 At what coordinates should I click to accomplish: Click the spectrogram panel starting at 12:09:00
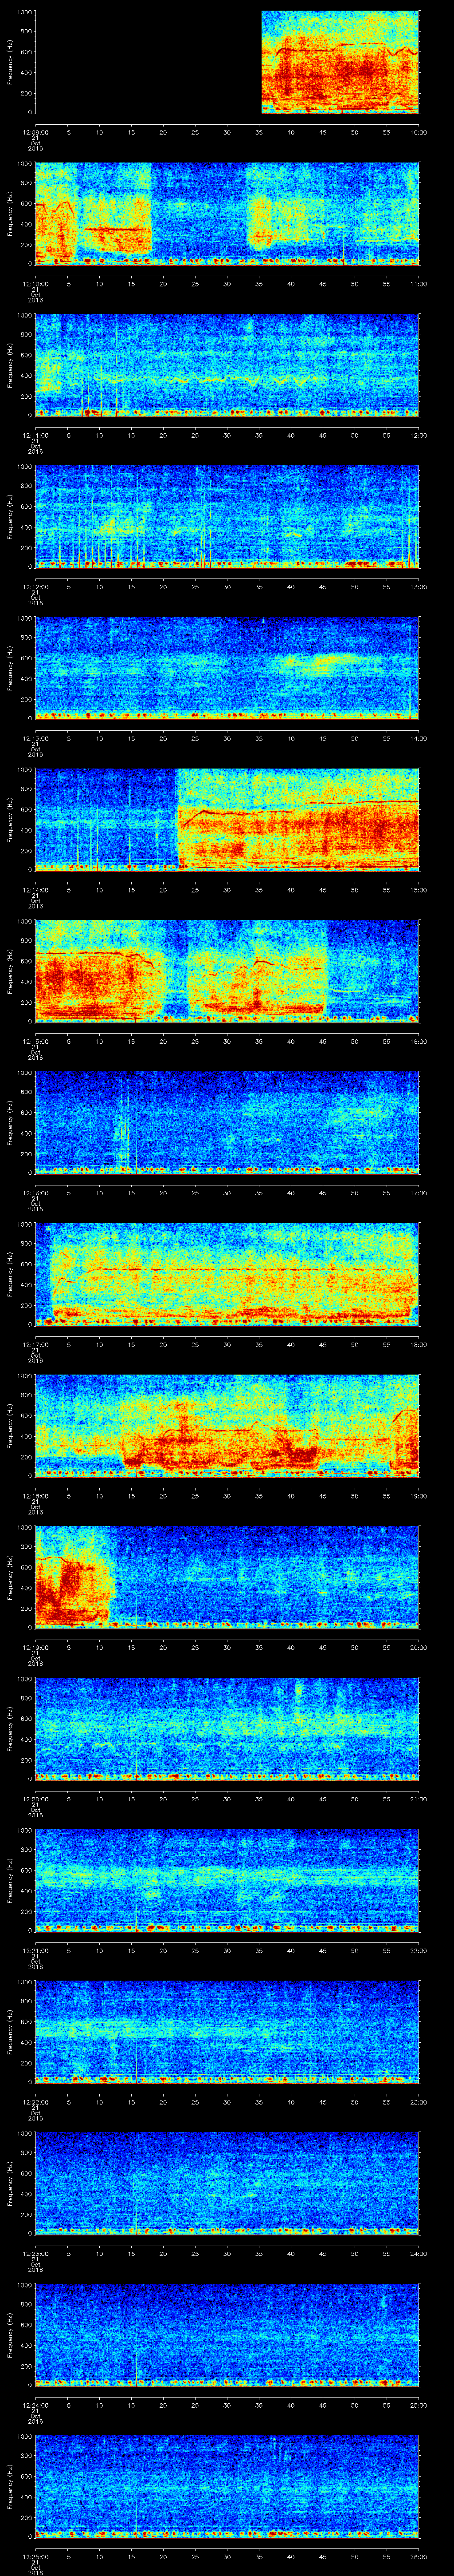tap(227, 62)
